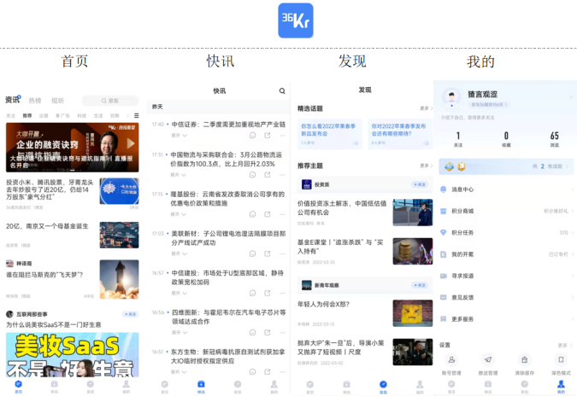
Task: Open 推送管理 settings icon
Action: tap(488, 359)
